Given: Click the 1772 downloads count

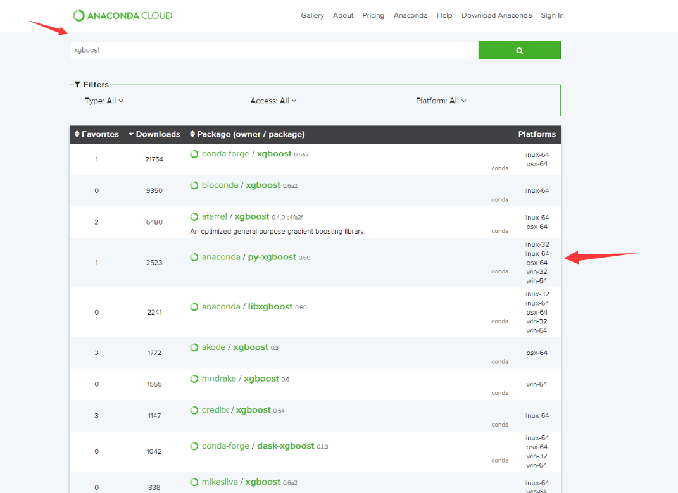Looking at the screenshot, I should coord(154,353).
